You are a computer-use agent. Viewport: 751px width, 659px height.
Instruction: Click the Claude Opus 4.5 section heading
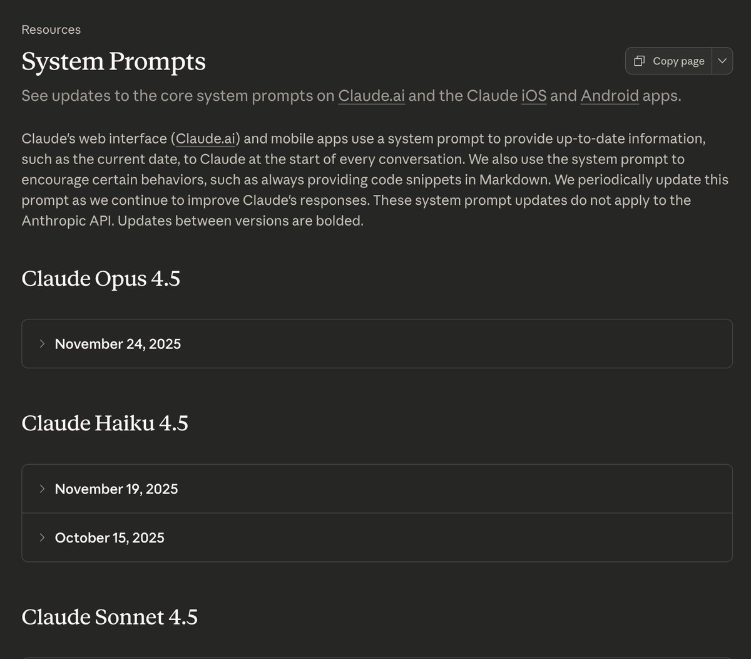point(101,278)
